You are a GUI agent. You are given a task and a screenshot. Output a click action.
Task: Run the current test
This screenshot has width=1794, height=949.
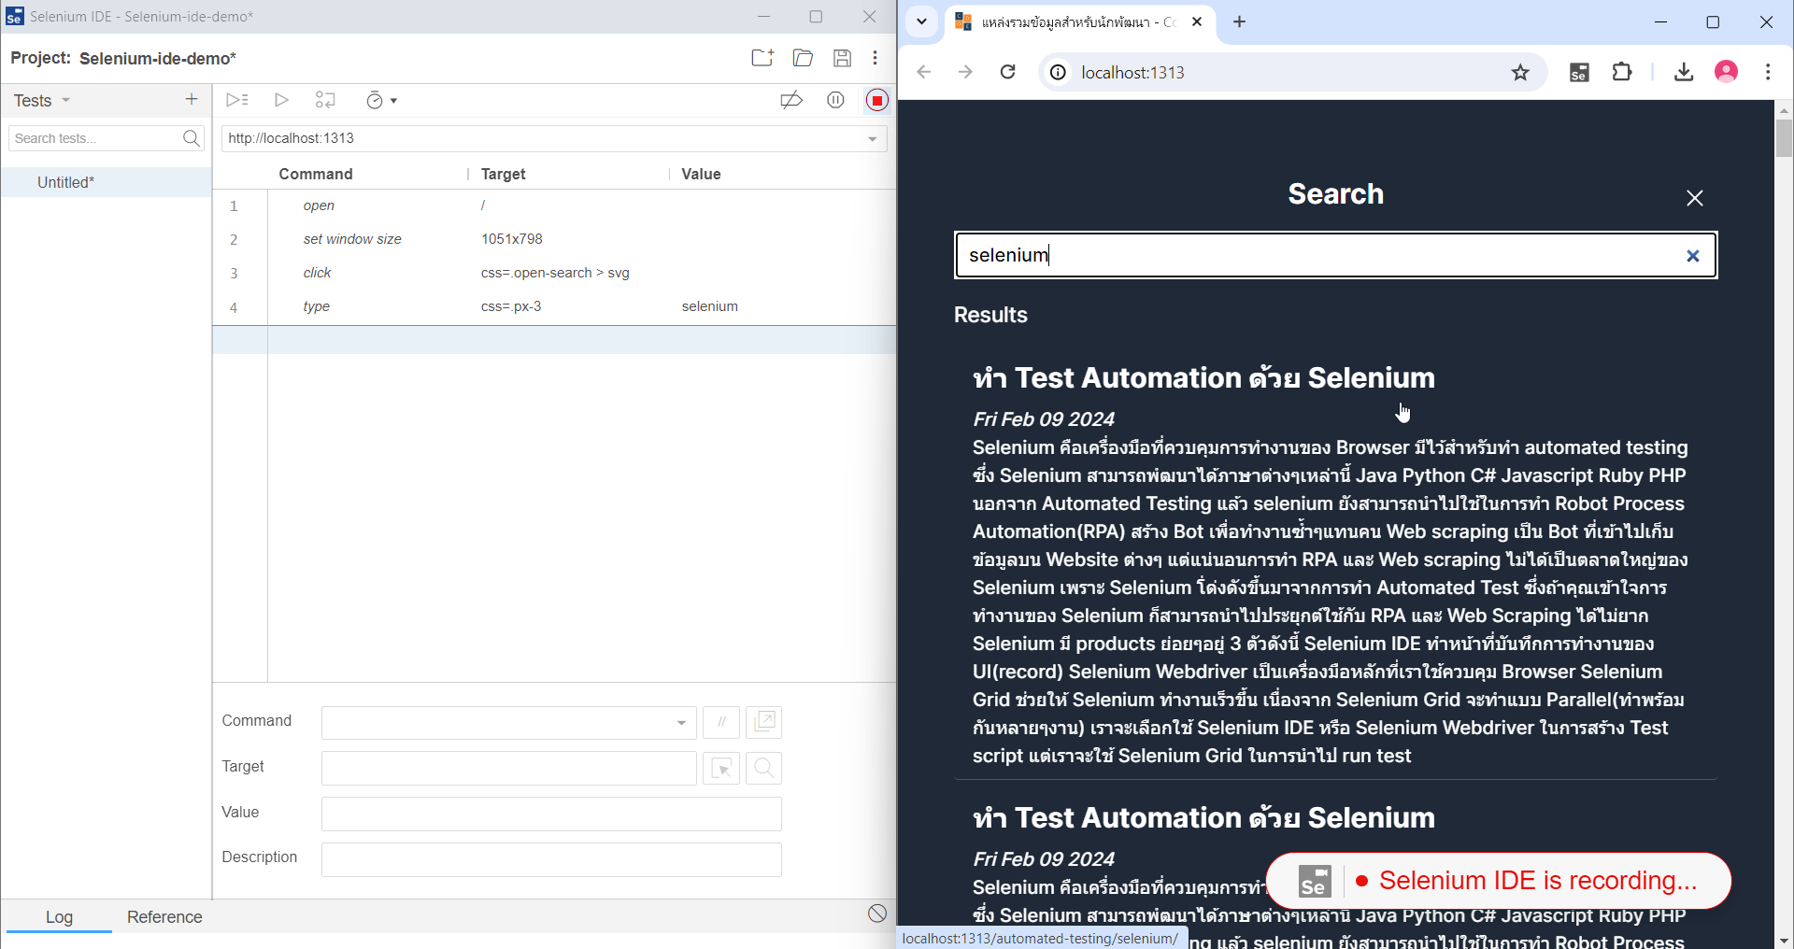(281, 100)
